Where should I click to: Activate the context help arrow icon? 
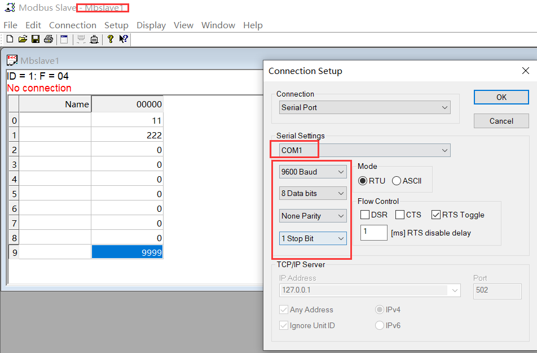click(123, 39)
